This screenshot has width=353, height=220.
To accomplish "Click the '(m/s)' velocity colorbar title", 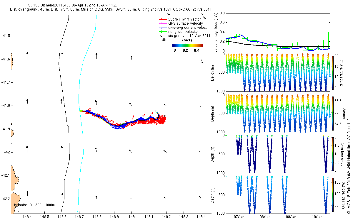I will [x=187, y=40].
